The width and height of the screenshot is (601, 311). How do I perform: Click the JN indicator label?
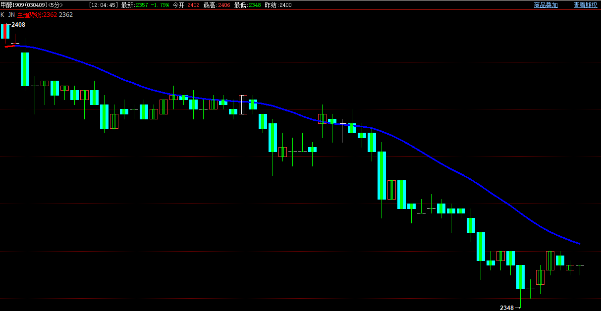pyautogui.click(x=11, y=15)
